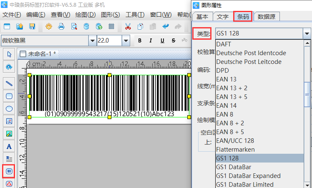The height and width of the screenshot is (188, 312).
Task: Click the Paste clipboard icon
Action: [153, 26]
